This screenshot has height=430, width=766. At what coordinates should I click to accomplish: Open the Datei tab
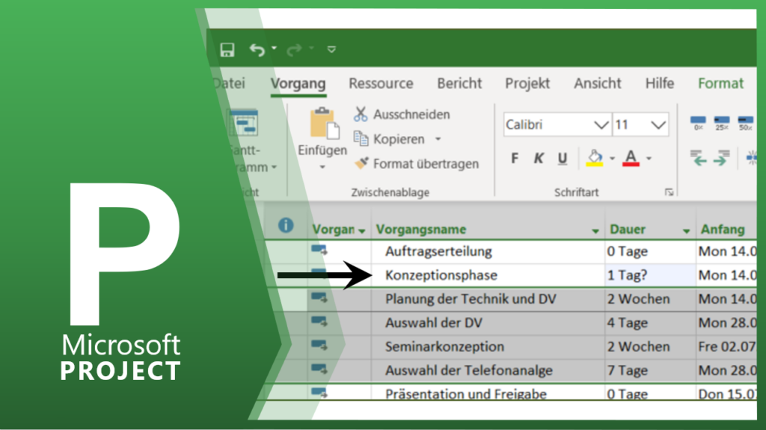(229, 83)
